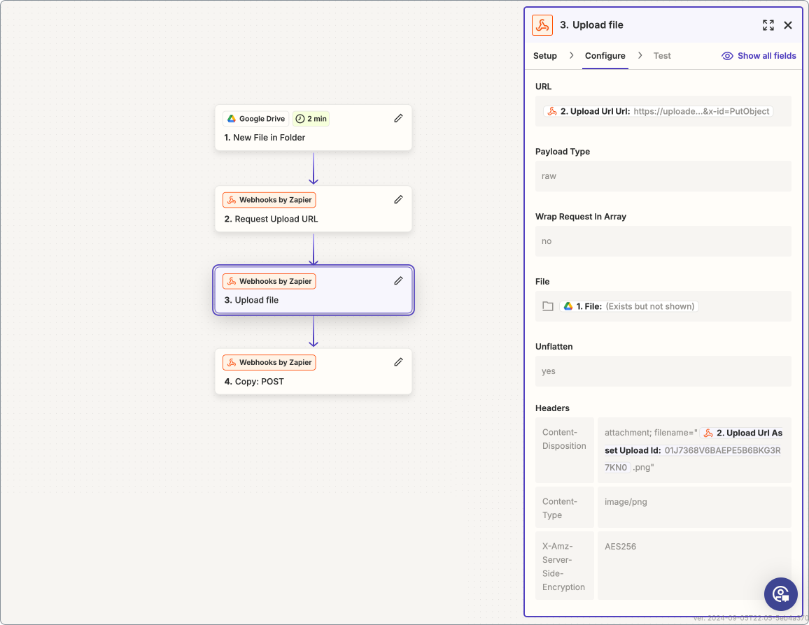Click the chevron between Configure and Test

pyautogui.click(x=640, y=55)
